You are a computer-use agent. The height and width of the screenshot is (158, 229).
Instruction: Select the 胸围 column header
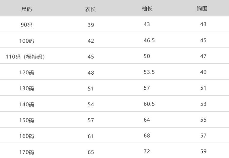202,8
